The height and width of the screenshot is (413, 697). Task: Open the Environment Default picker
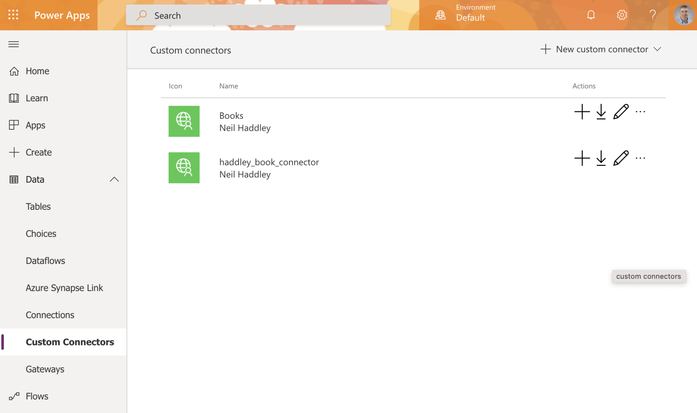pyautogui.click(x=470, y=15)
